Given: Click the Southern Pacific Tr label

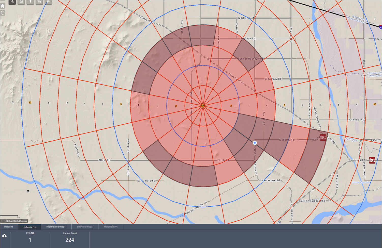Looking at the screenshot, I should point(196,209).
